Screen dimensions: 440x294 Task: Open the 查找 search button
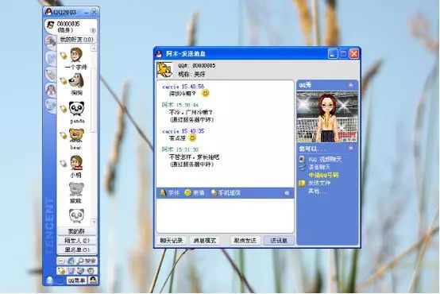click(87, 261)
